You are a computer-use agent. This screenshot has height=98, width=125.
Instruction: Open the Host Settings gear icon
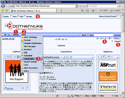point(22,37)
